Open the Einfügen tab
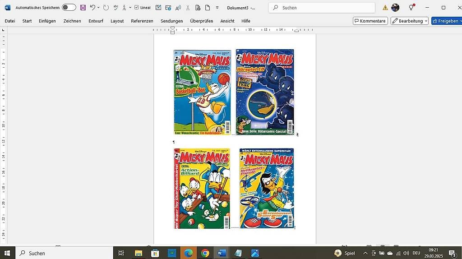The height and width of the screenshot is (259, 462). pyautogui.click(x=47, y=21)
